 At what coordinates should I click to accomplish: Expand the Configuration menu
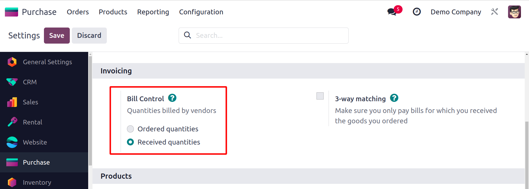pyautogui.click(x=201, y=12)
